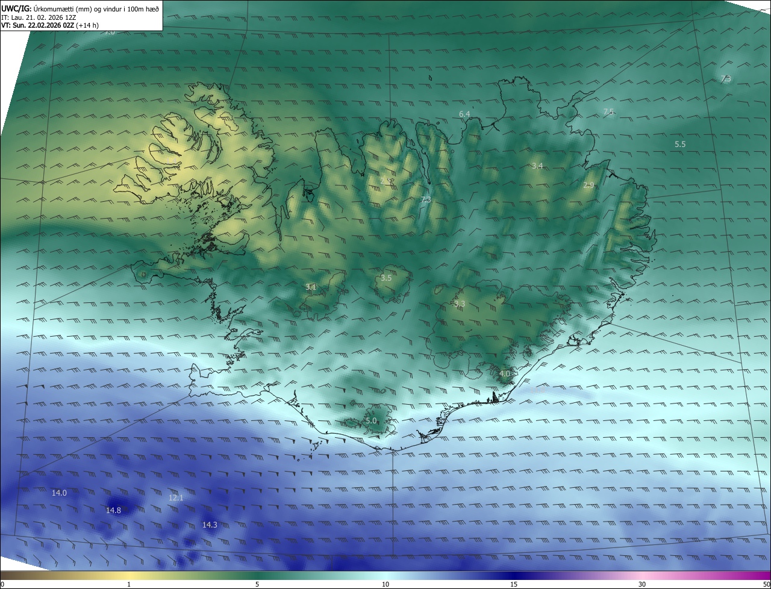Click the 14.0 value label on the map
This screenshot has height=589, width=771.
(x=59, y=493)
